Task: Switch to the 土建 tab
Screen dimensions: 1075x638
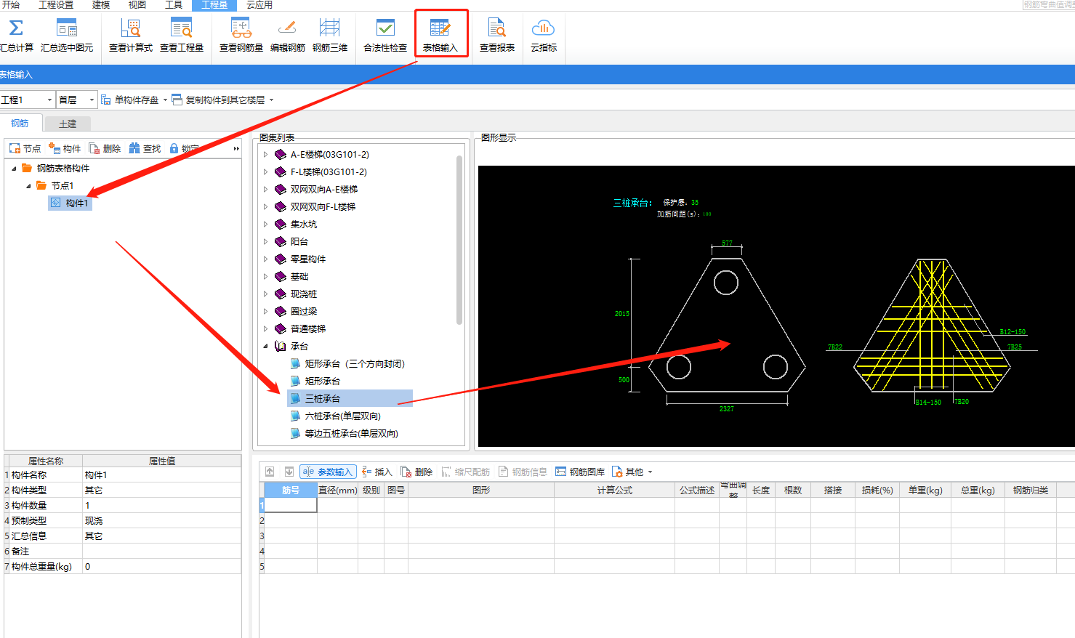Action: pos(68,124)
